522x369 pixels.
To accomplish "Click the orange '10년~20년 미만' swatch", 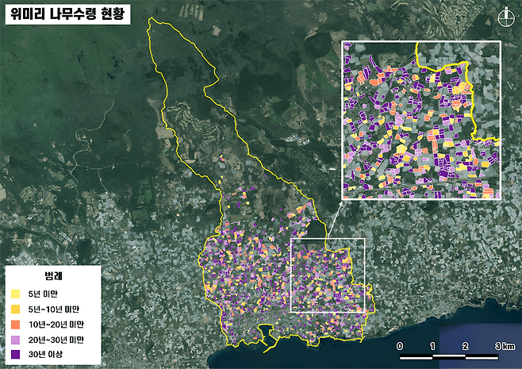I will click(x=15, y=325).
